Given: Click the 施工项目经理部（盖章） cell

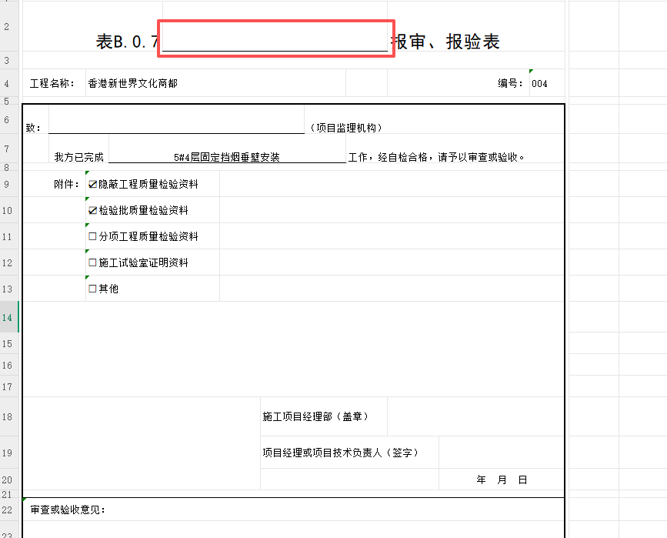Looking at the screenshot, I should click(x=316, y=416).
